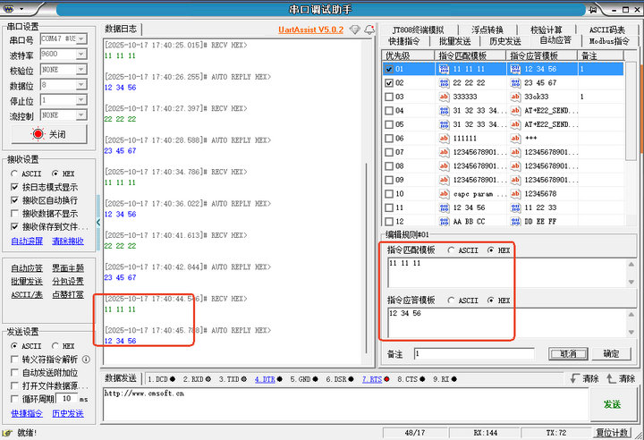Click the app logo menu at top left
Screen dimensions: 644x440
click(x=9, y=9)
